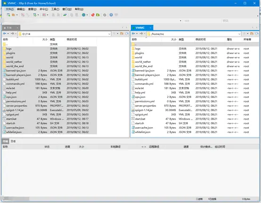Open the 编辑 (Edit) menu
The width and height of the screenshot is (261, 203).
click(21, 9)
